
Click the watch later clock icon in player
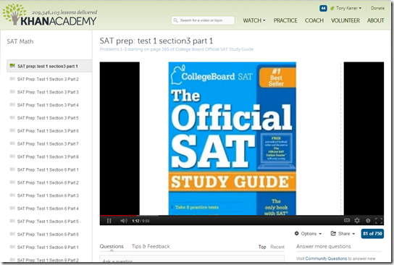368,221
